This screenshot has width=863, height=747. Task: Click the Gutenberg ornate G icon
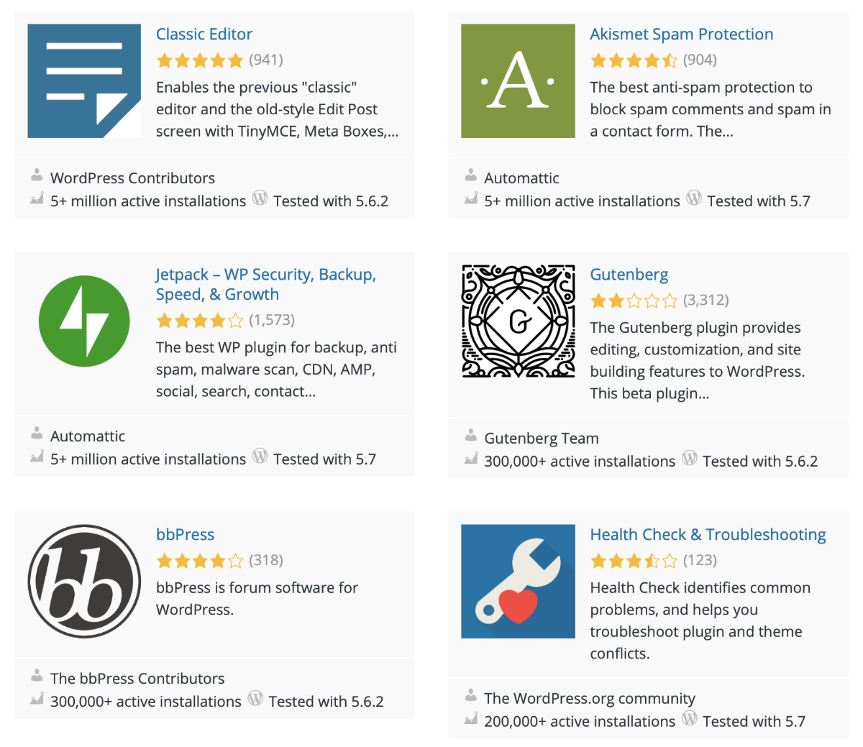(x=518, y=321)
